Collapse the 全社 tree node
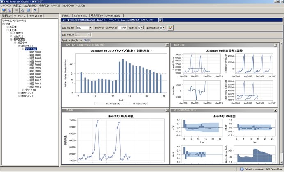Viewport: 284px width, 172px height. point(3,24)
